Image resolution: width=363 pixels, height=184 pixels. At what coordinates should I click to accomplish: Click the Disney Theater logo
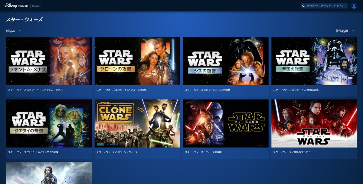pos(16,5)
